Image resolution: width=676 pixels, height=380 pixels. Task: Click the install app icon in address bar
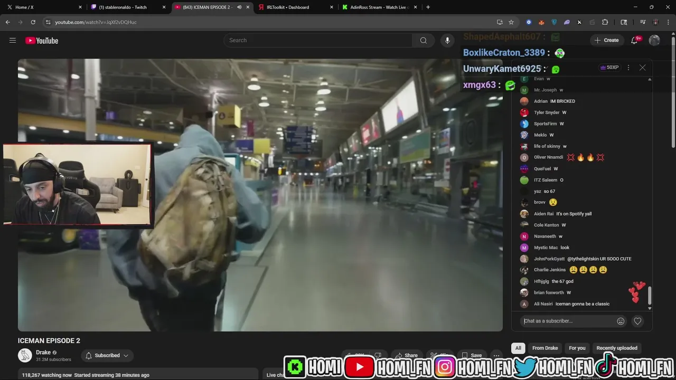pos(500,22)
